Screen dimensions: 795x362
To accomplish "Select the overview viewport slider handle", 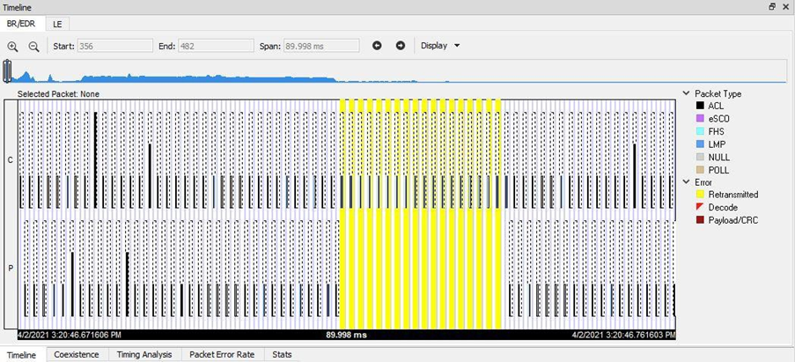I will pyautogui.click(x=7, y=71).
